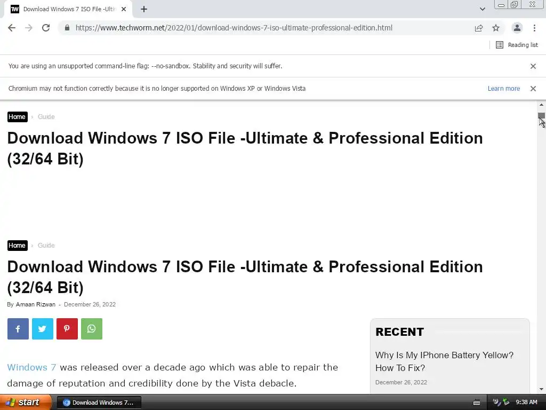Screen dimensions: 546x410
Task: Open the Windows Start menu
Action: click(x=25, y=402)
